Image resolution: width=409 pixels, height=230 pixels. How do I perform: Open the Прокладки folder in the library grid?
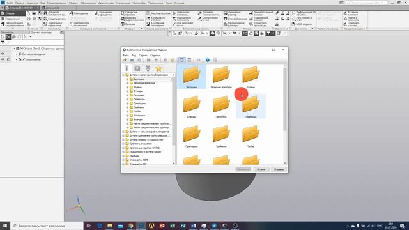pyautogui.click(x=192, y=136)
